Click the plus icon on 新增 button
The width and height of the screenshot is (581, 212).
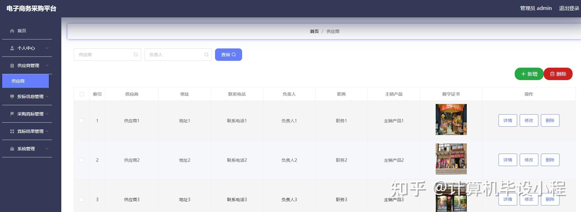[523, 74]
